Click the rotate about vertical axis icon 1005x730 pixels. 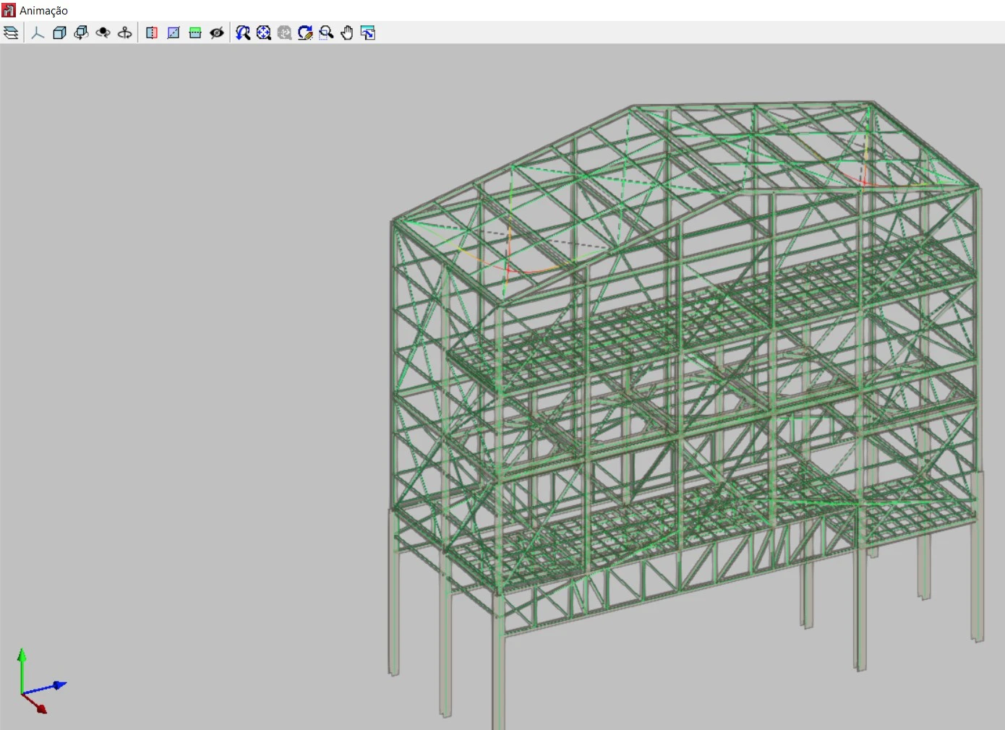[124, 33]
